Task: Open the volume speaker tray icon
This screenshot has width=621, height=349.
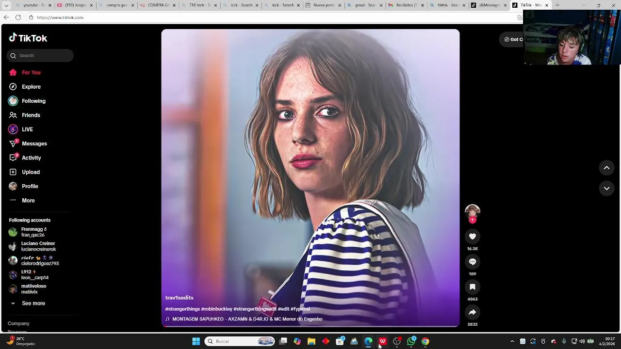Action: point(582,341)
